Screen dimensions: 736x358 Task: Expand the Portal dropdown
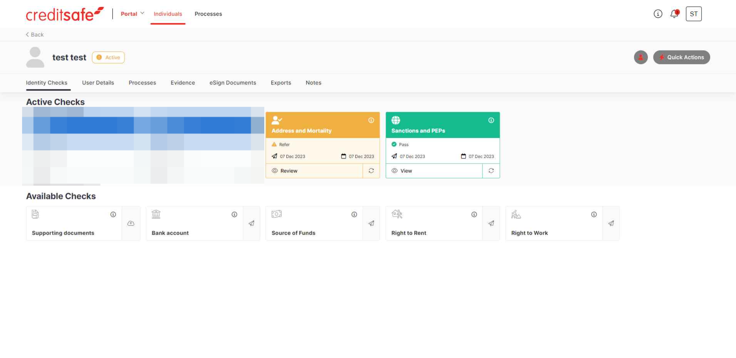(132, 14)
